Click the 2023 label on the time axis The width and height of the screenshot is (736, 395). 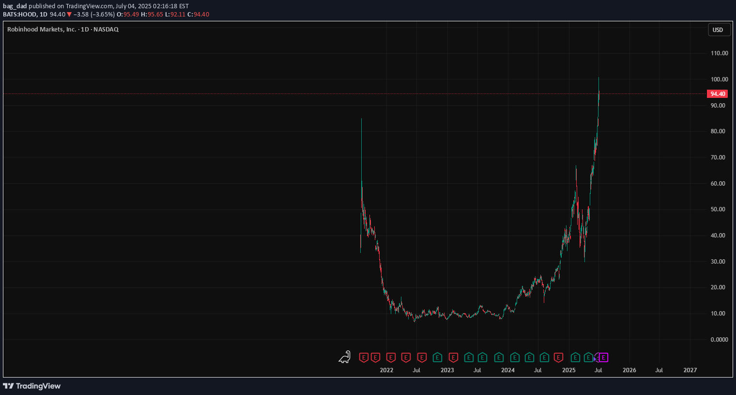[447, 370]
